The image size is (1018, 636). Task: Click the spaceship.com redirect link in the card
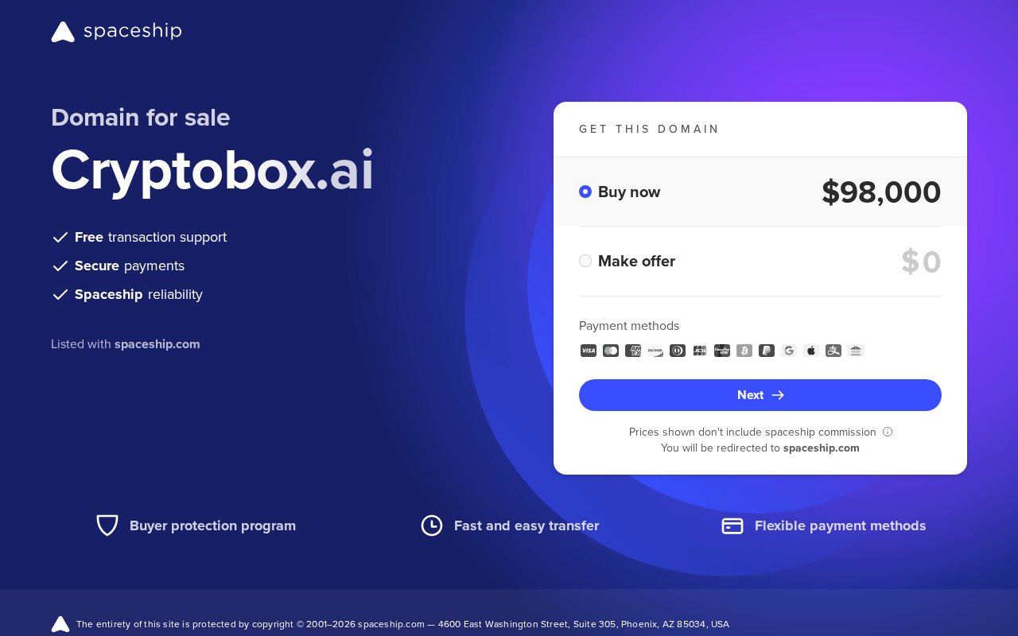822,448
